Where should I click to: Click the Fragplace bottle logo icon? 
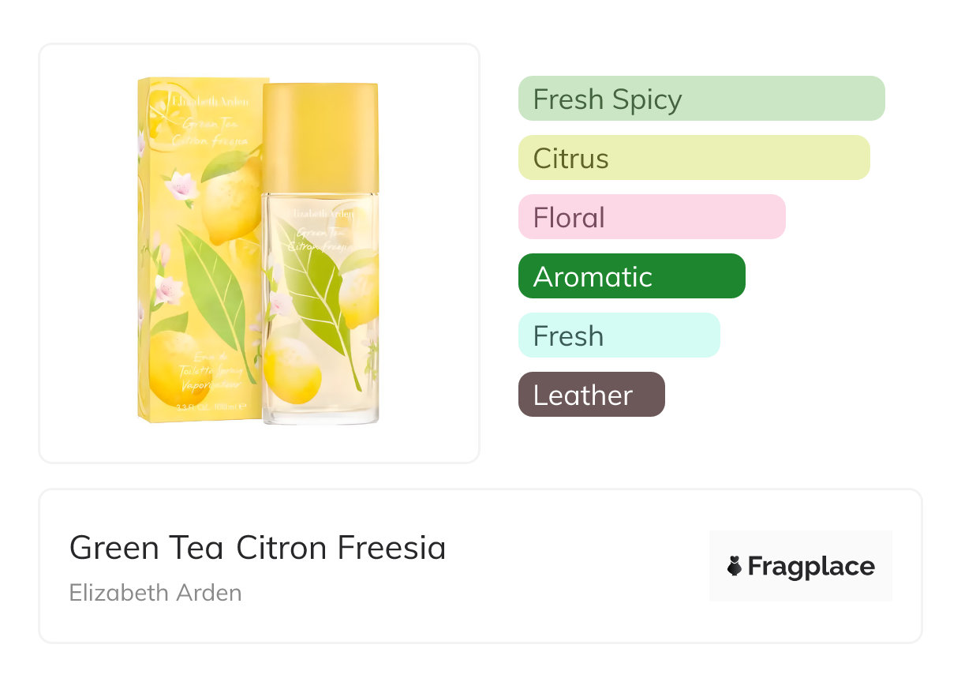coord(735,567)
